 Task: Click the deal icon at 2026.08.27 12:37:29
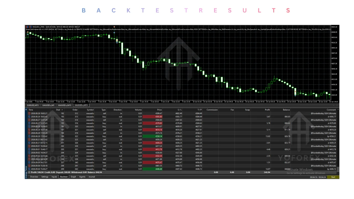tap(29, 120)
